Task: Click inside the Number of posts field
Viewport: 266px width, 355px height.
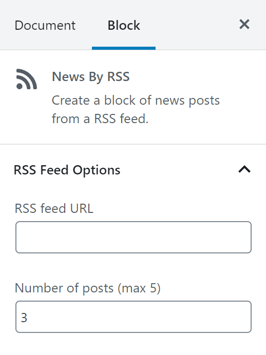Action: point(134,317)
